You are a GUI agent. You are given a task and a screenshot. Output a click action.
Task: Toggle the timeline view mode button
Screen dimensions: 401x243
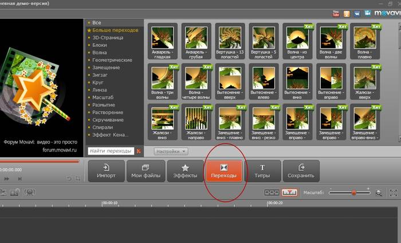coord(290,193)
